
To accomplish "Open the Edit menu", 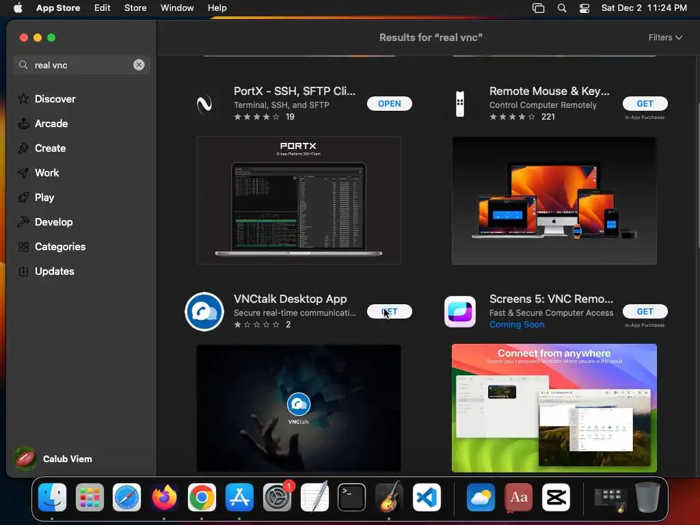I will click(103, 8).
